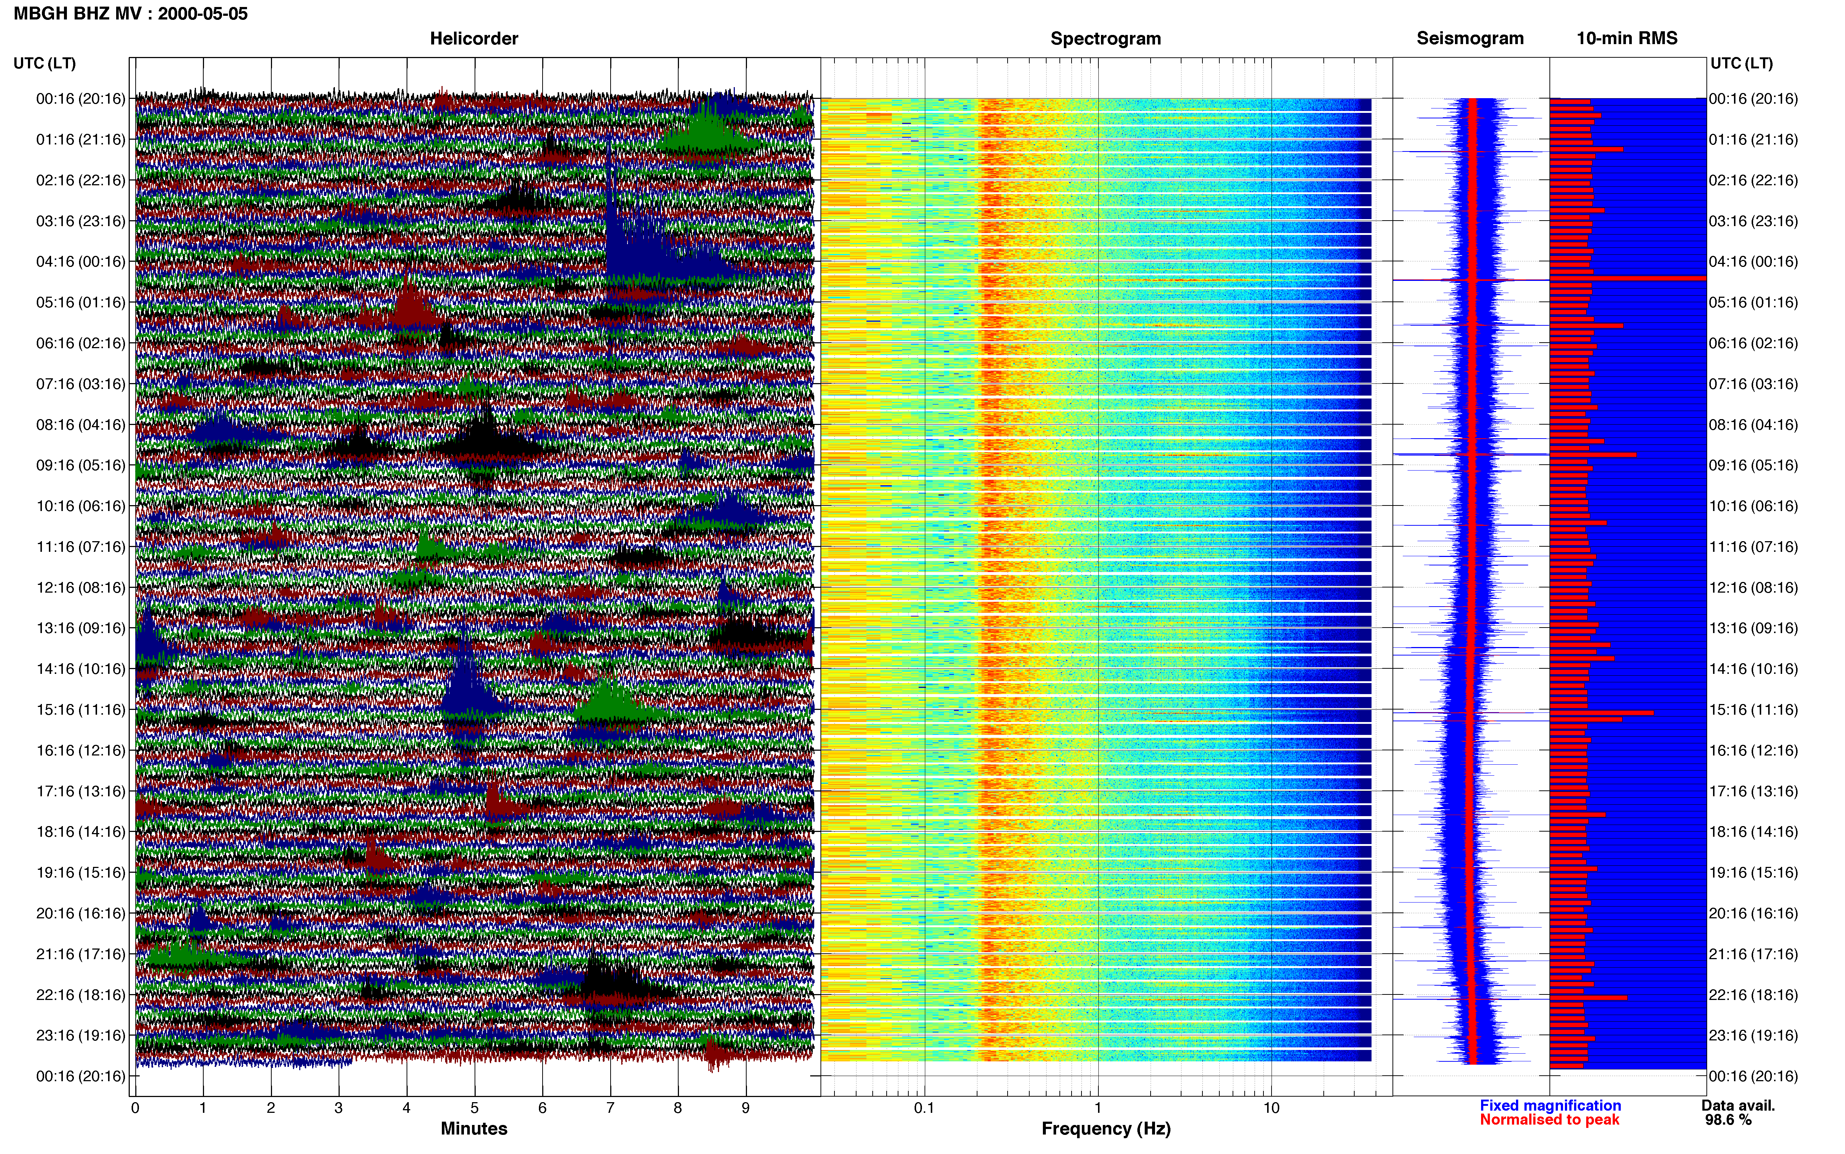
Task: Click the 0 tick on Minutes axis
Action: tap(135, 1108)
